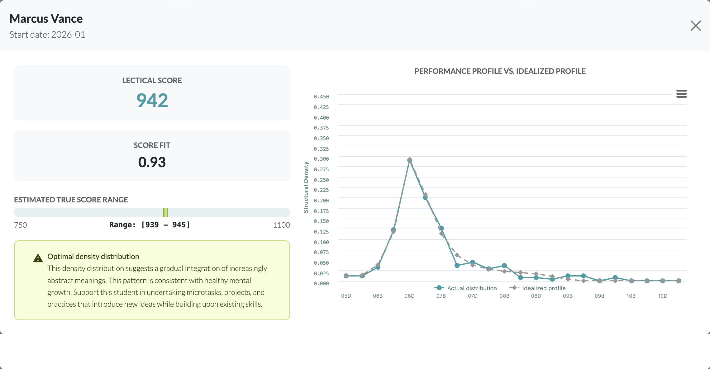Click the LECTICAL SCORE card label
This screenshot has width=710, height=369.
[x=152, y=80]
